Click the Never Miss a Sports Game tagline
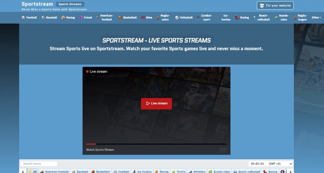This screenshot has width=324, height=173. click(54, 9)
